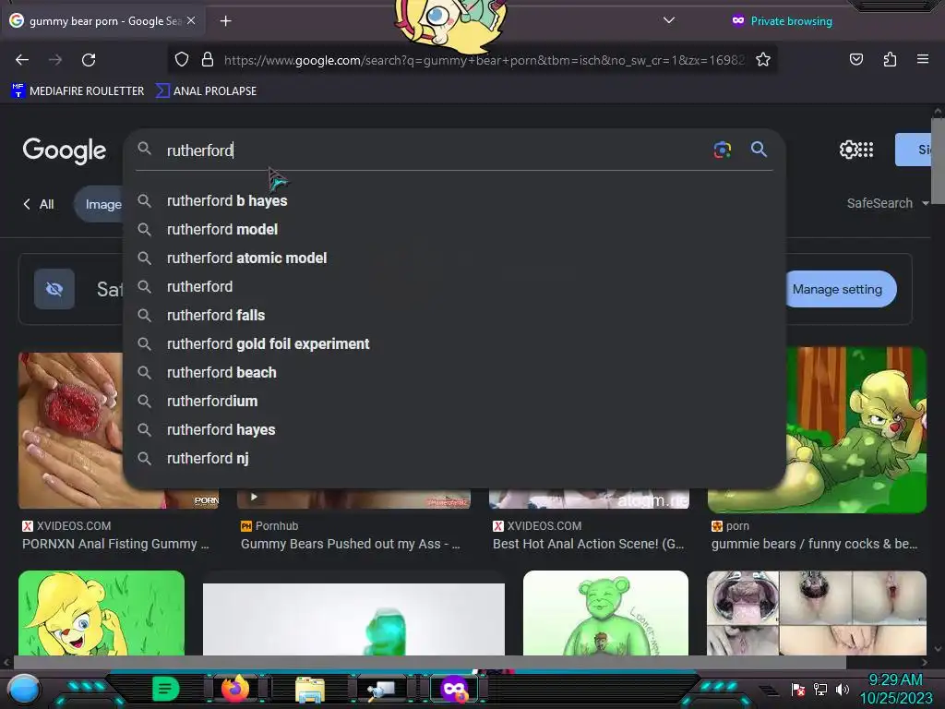This screenshot has width=945, height=709.
Task: Click the network tray icon
Action: [820, 690]
